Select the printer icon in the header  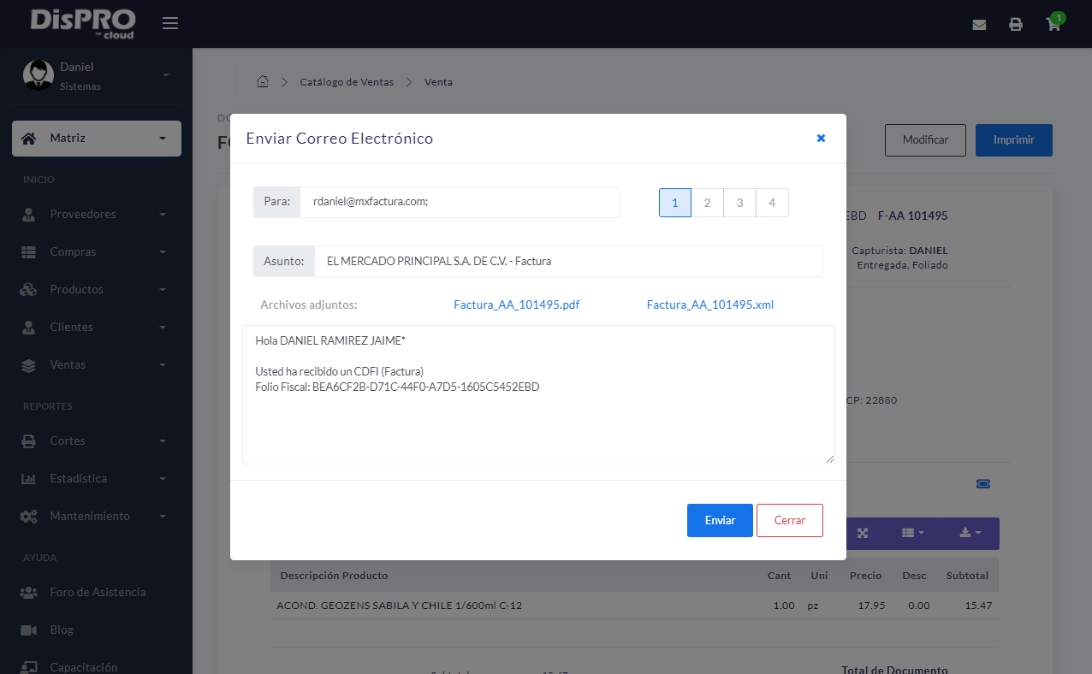pyautogui.click(x=1015, y=25)
